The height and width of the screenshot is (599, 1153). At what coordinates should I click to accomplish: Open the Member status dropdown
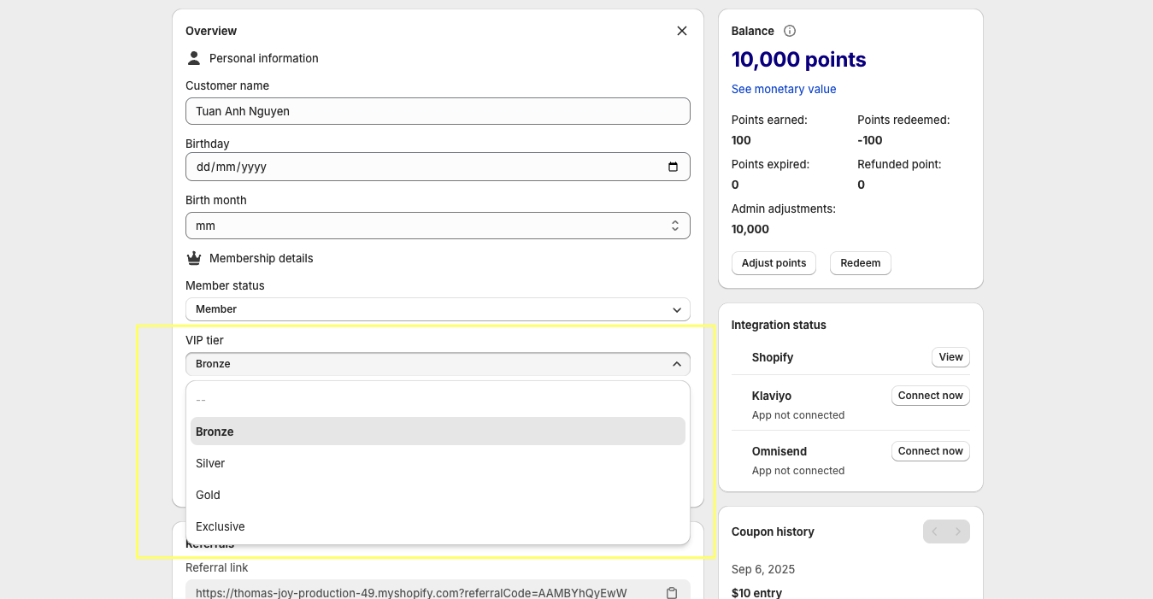pos(437,309)
